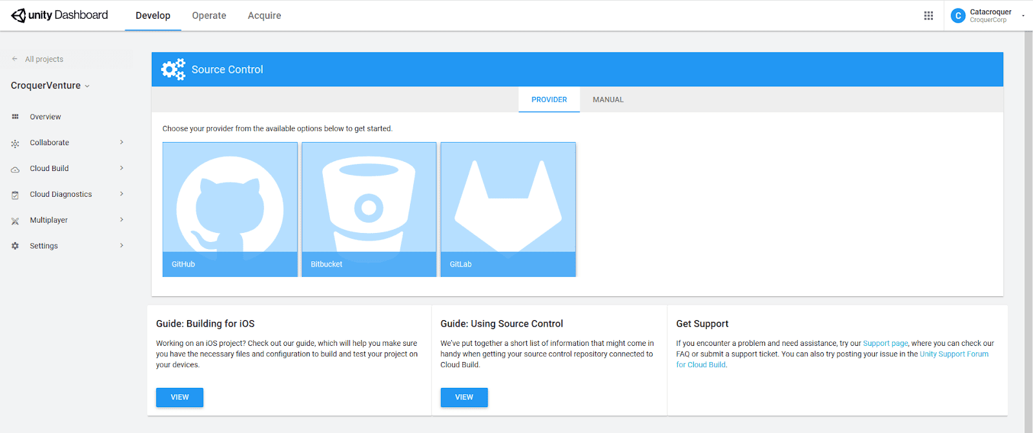Click the Guide: Using Source Control heading
The height and width of the screenshot is (433, 1033).
click(502, 324)
